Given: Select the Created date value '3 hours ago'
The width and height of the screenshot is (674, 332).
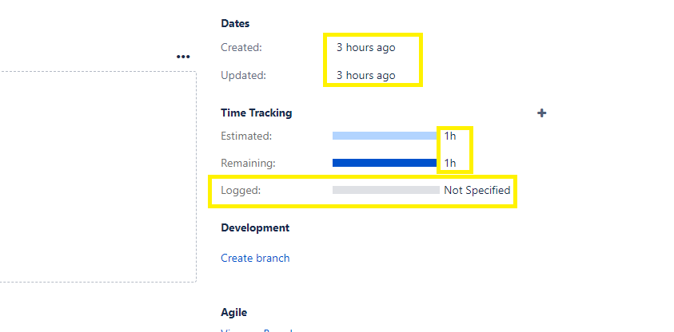Looking at the screenshot, I should [366, 48].
